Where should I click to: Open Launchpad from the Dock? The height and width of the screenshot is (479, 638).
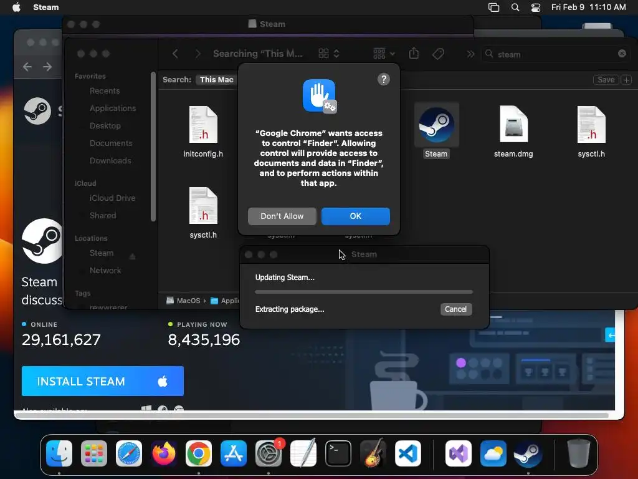tap(94, 453)
